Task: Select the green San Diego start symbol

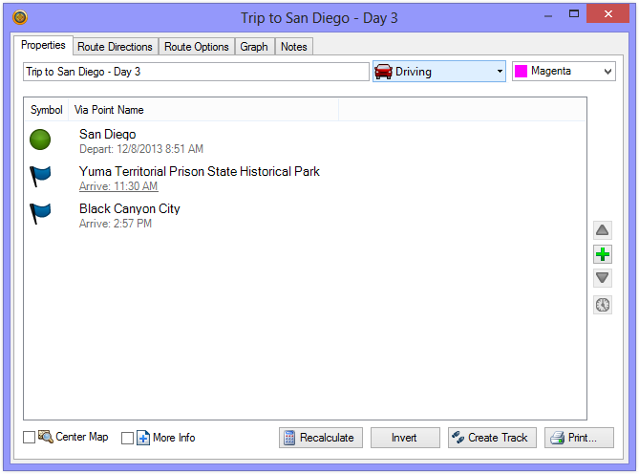Action: coord(40,140)
